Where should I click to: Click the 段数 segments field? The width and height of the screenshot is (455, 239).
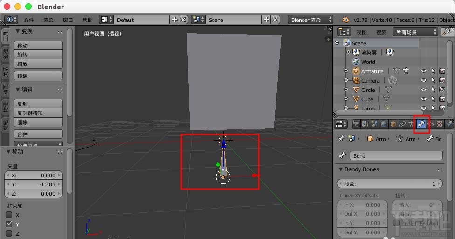point(390,183)
